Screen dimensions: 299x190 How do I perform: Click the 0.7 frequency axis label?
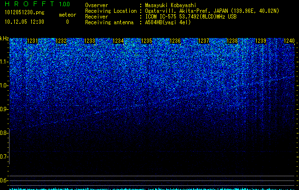[4, 157]
